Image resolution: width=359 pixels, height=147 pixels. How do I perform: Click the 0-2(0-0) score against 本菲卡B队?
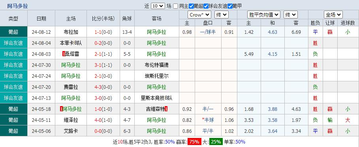[x=103, y=43]
